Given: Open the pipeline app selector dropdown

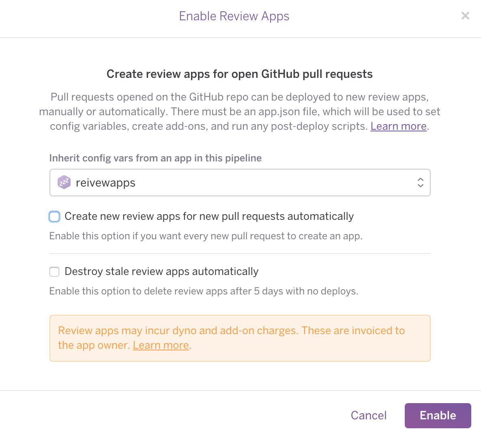Looking at the screenshot, I should pyautogui.click(x=240, y=182).
